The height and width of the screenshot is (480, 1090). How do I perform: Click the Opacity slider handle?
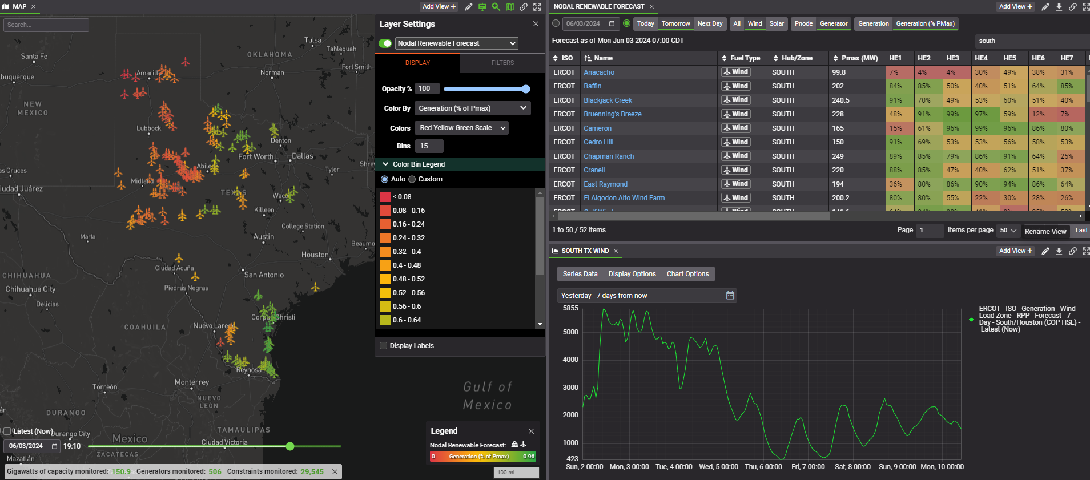click(x=526, y=89)
